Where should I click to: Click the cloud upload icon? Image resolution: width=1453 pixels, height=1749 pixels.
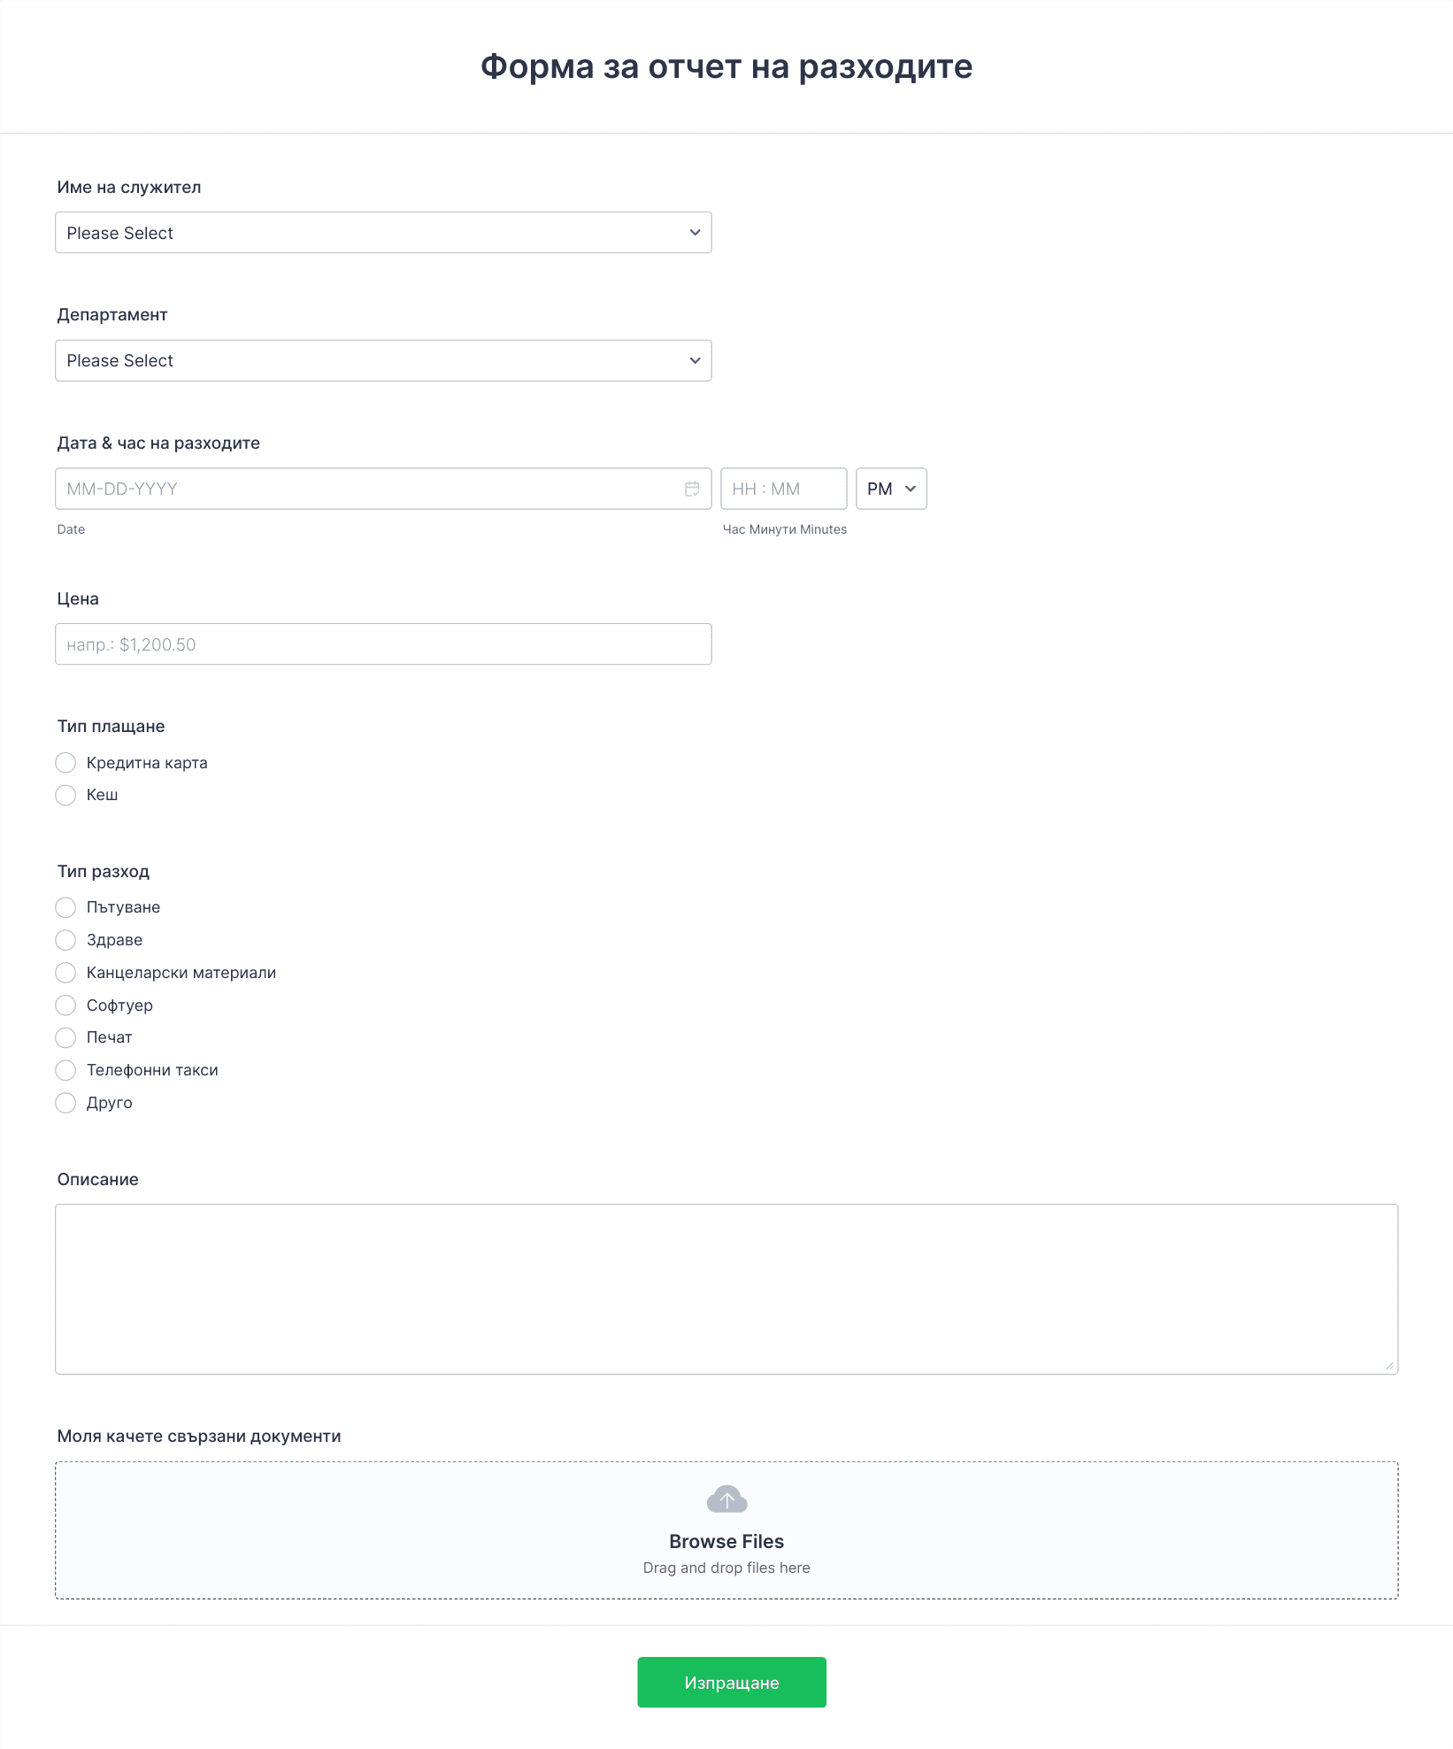[x=726, y=1499]
